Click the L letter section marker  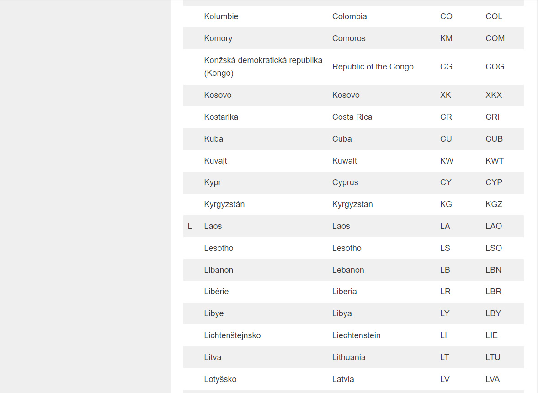point(190,226)
